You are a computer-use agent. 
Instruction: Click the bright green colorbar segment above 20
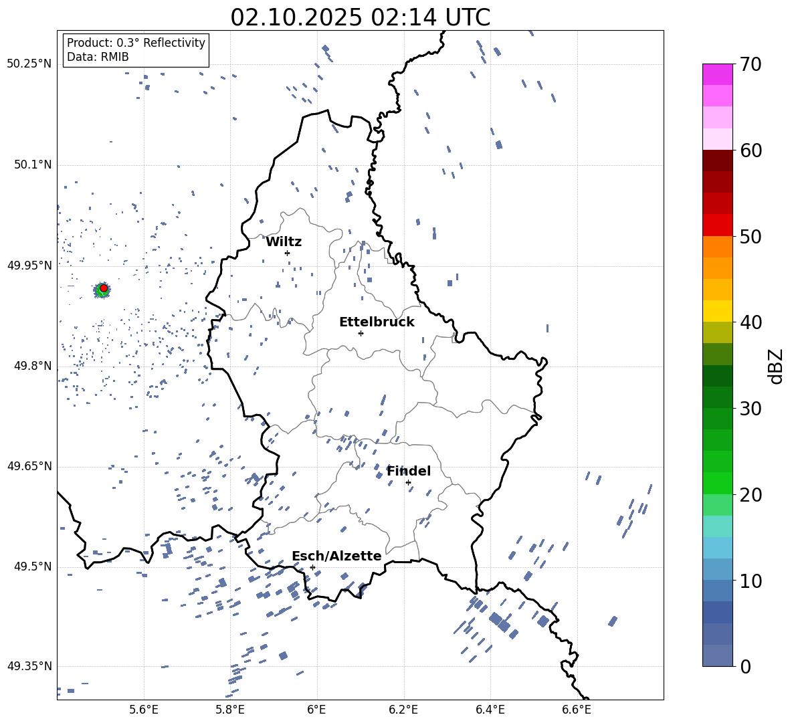pyautogui.click(x=718, y=483)
